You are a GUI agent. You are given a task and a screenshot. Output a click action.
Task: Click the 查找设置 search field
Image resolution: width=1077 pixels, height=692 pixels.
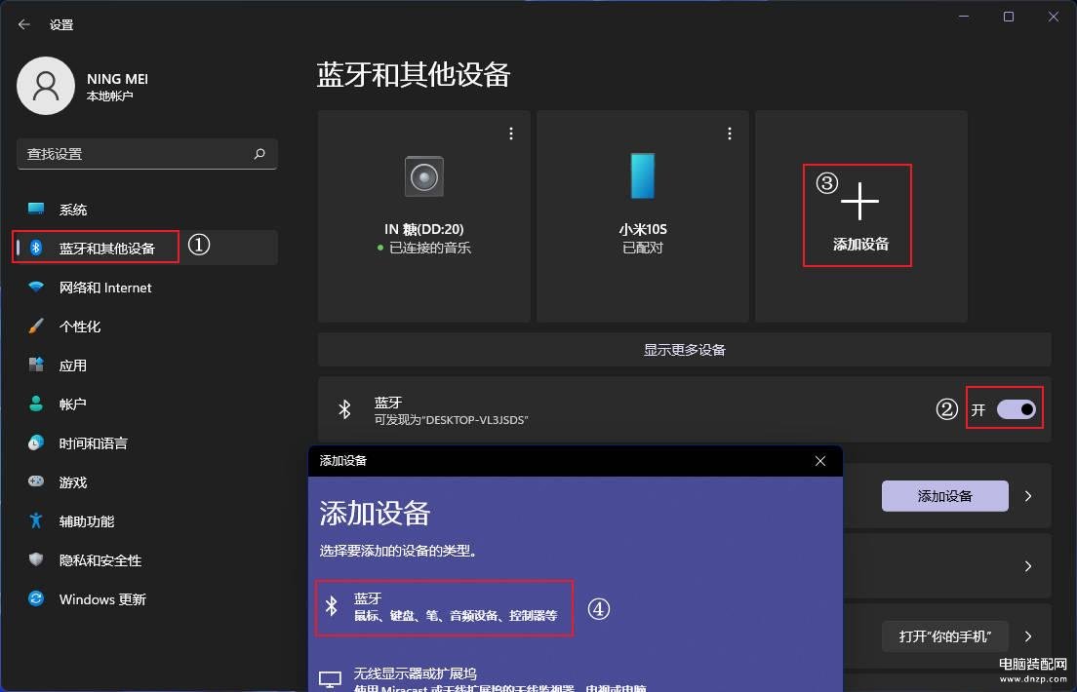point(137,154)
